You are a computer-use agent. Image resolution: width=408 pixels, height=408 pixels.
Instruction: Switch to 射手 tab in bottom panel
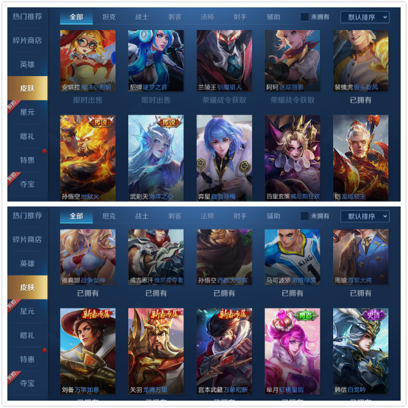(x=240, y=216)
